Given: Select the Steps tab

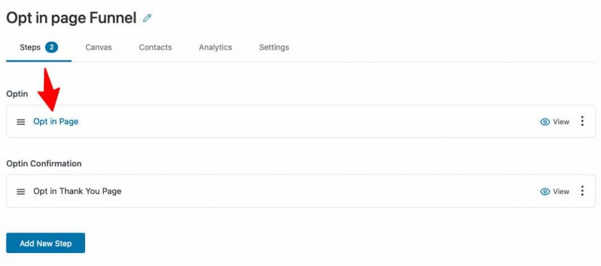Looking at the screenshot, I should click(x=39, y=47).
